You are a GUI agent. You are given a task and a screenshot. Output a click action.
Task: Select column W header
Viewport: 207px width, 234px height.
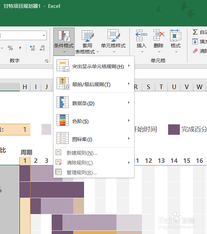coord(199,87)
